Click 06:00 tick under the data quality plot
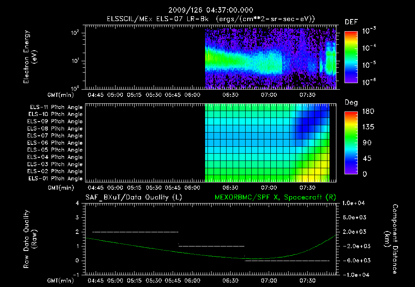Image resolution: width=415 pixels, height=287 pixels. pyautogui.click(x=193, y=281)
